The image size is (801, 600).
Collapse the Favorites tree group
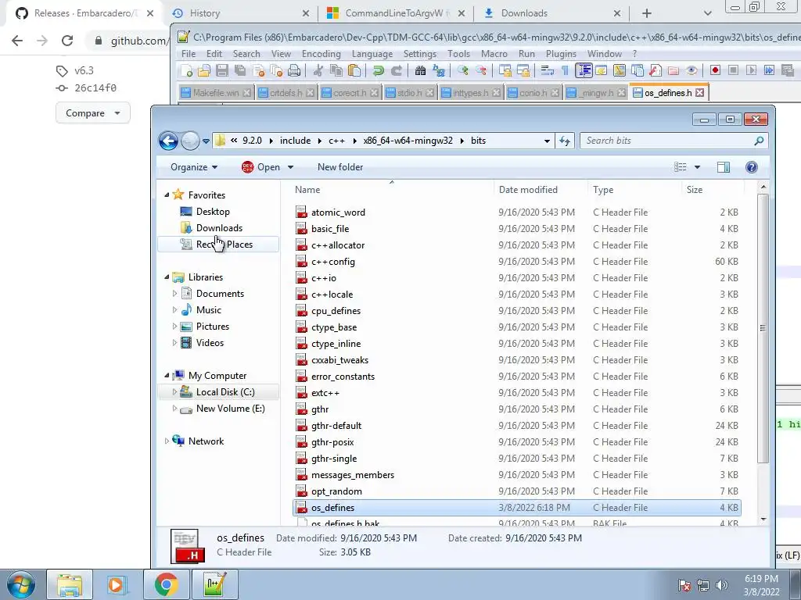coord(167,195)
